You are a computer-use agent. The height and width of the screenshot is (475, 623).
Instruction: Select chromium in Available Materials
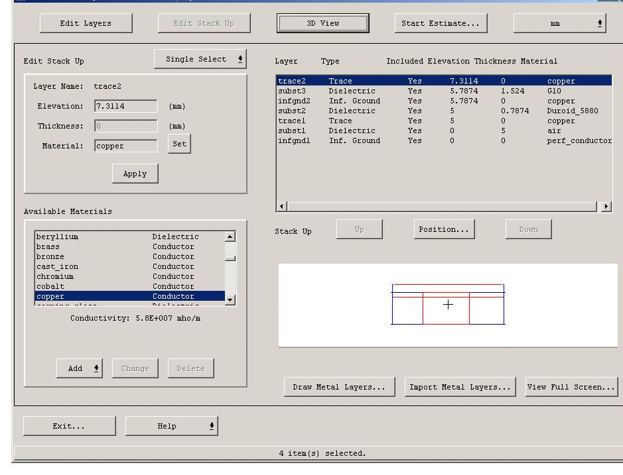pyautogui.click(x=130, y=276)
